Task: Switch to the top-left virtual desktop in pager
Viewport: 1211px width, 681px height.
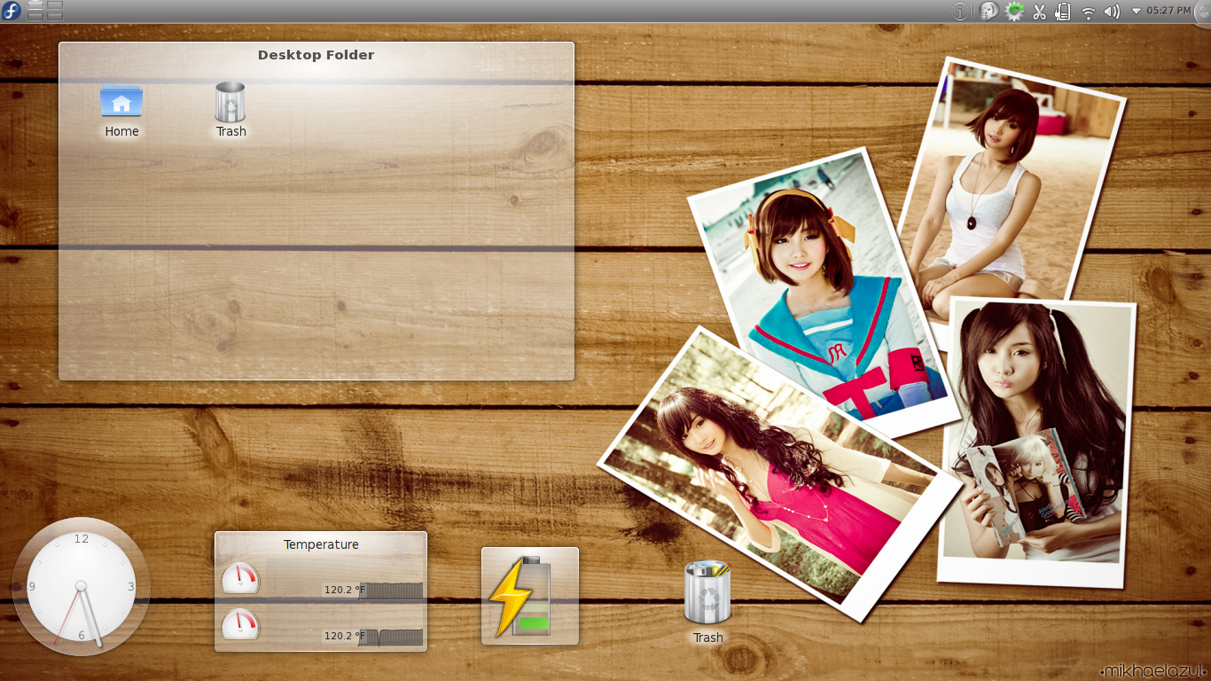Action: [35, 6]
